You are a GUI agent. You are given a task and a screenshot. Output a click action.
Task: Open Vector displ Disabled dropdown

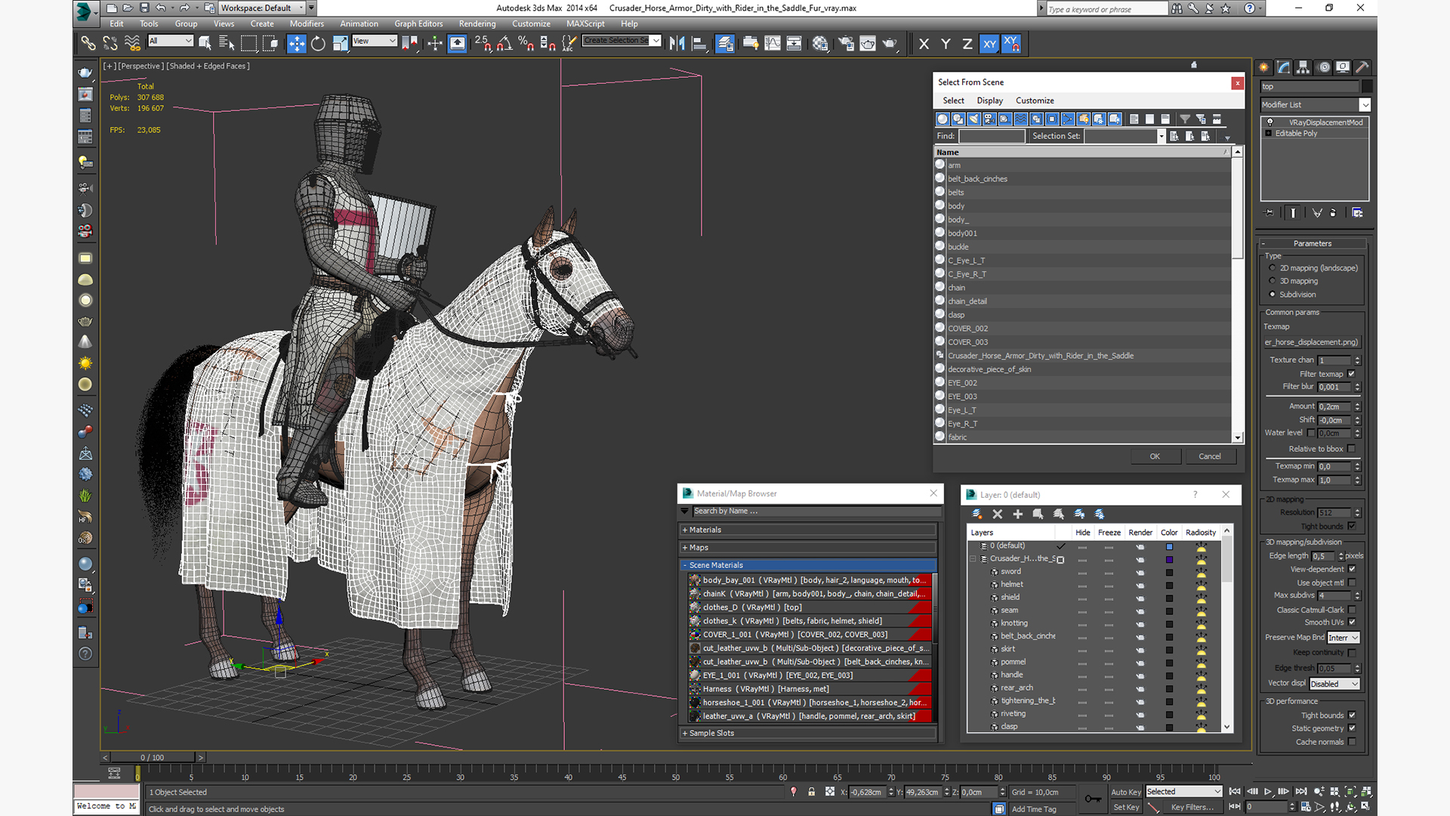pos(1334,684)
